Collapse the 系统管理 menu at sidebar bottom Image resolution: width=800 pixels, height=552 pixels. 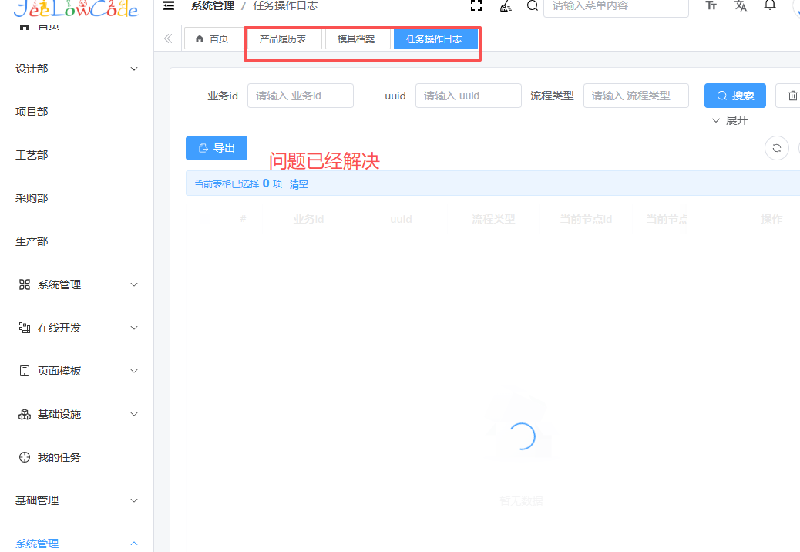coord(76,544)
